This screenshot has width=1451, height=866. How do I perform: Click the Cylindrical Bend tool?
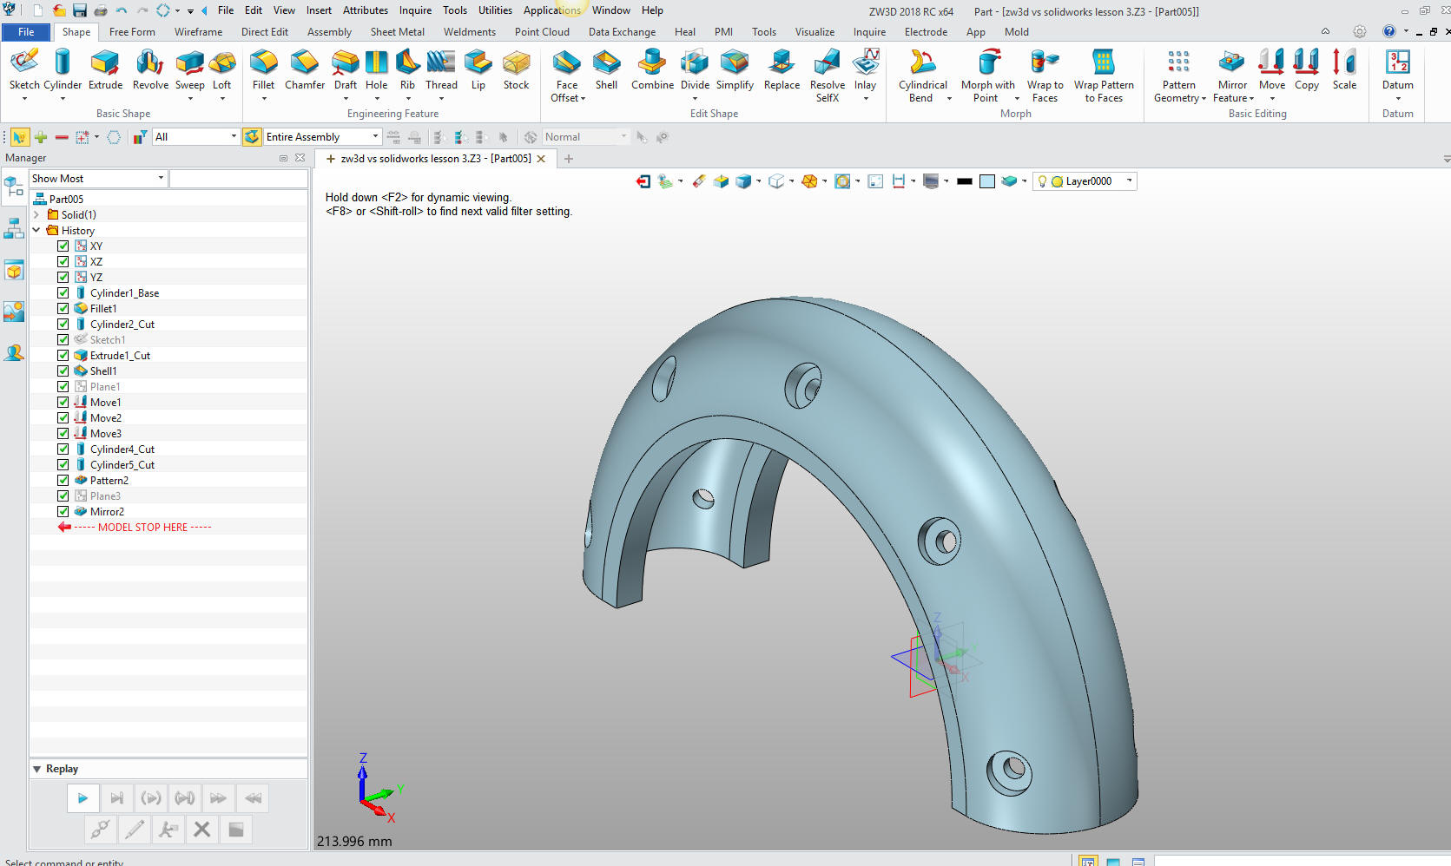922,75
